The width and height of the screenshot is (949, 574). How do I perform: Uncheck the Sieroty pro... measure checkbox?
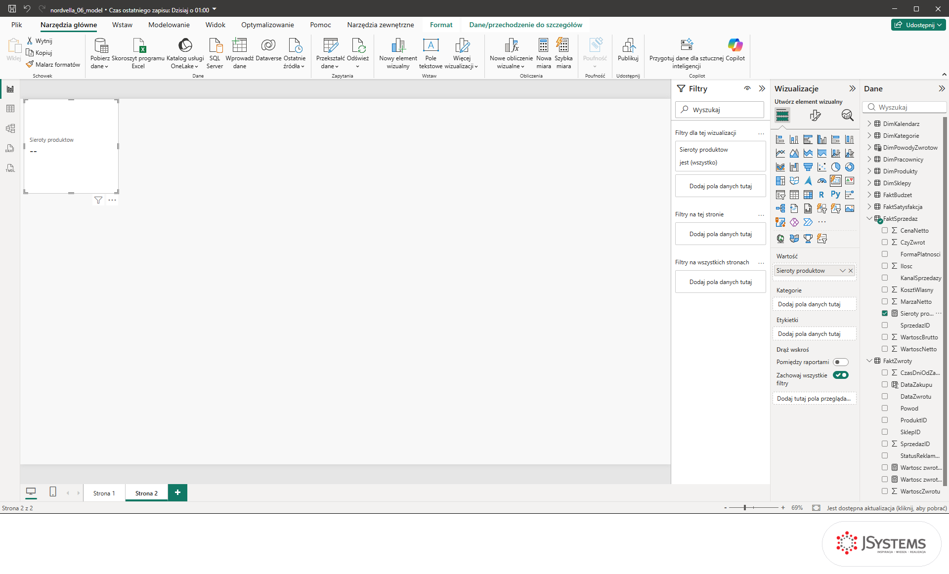click(x=885, y=313)
